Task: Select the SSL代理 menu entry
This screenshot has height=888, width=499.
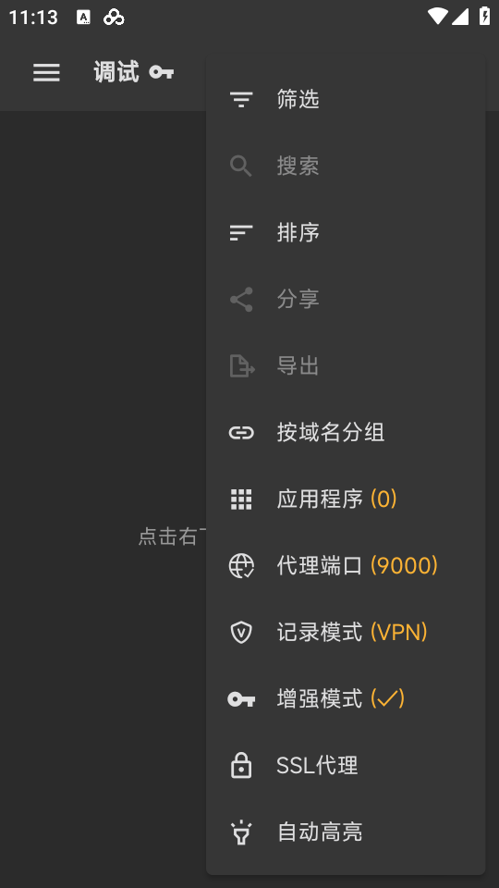Action: [346, 766]
